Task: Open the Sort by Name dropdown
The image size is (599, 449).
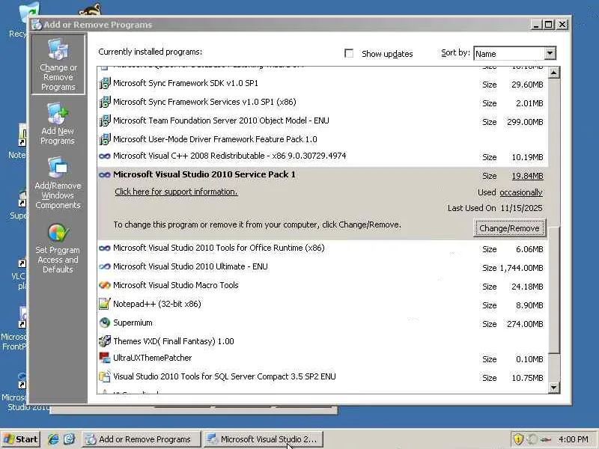Action: coord(550,53)
